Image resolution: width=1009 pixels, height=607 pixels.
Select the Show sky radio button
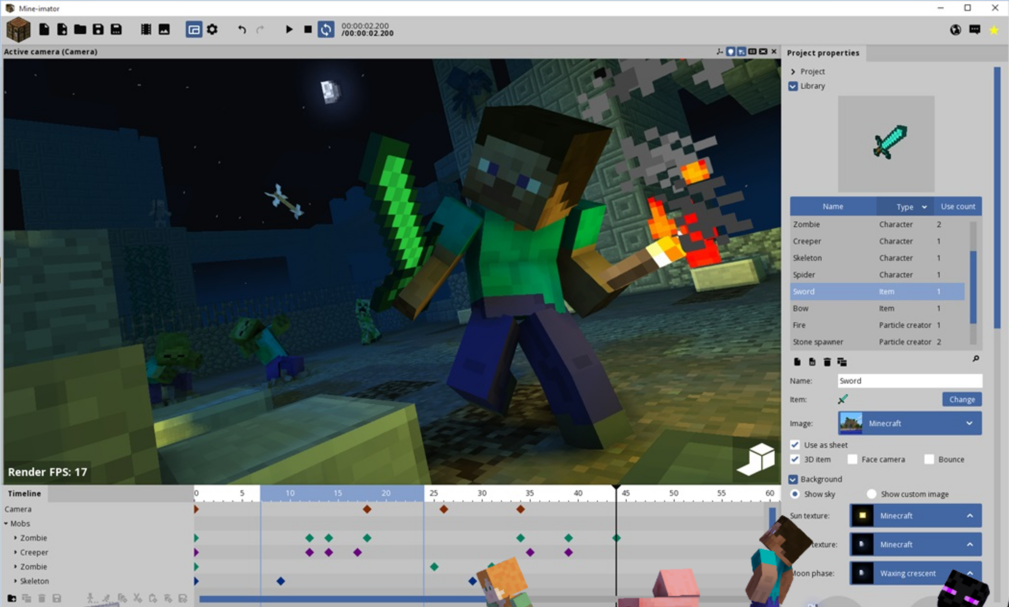pos(795,494)
